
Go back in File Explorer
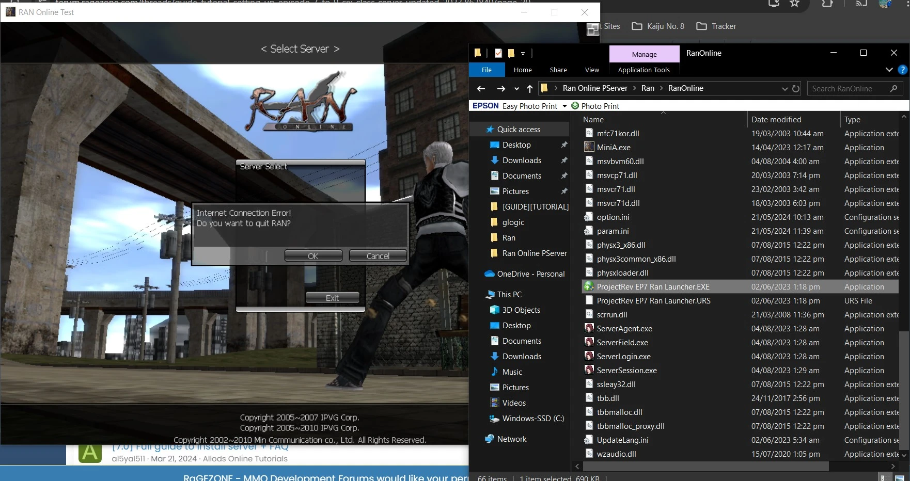pyautogui.click(x=481, y=88)
